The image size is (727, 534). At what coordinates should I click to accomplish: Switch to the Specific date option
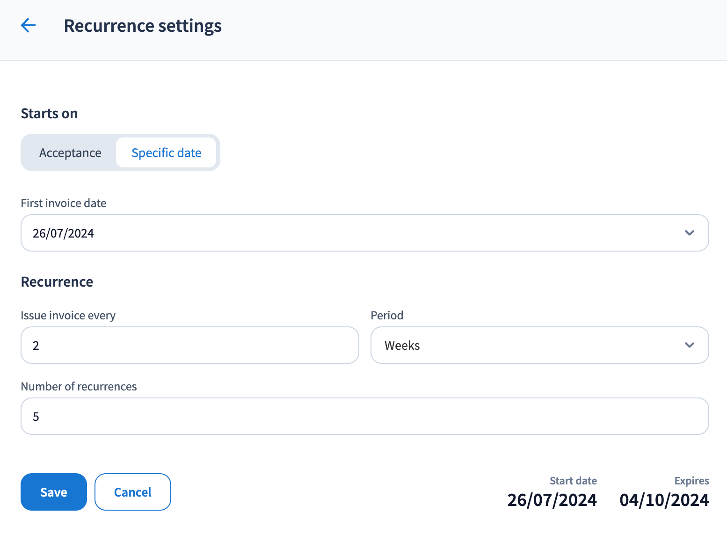(x=166, y=153)
